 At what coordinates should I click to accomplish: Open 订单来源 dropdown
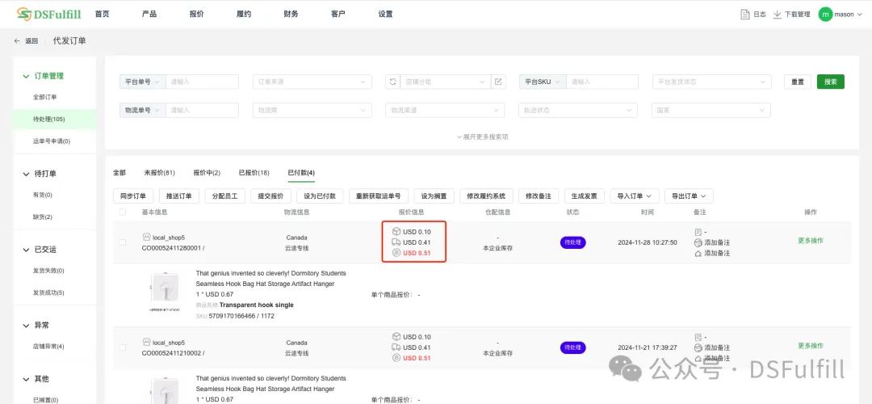pos(312,82)
